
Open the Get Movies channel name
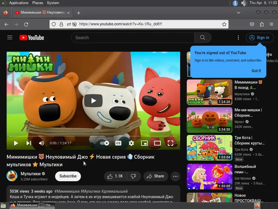click(x=242, y=178)
